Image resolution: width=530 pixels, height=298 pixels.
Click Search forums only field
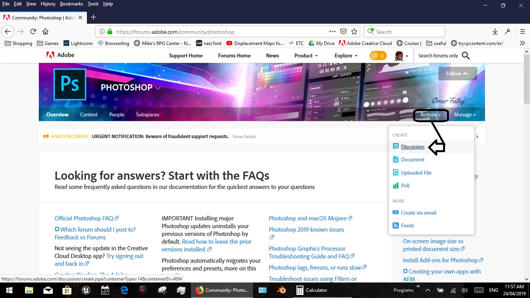point(438,55)
